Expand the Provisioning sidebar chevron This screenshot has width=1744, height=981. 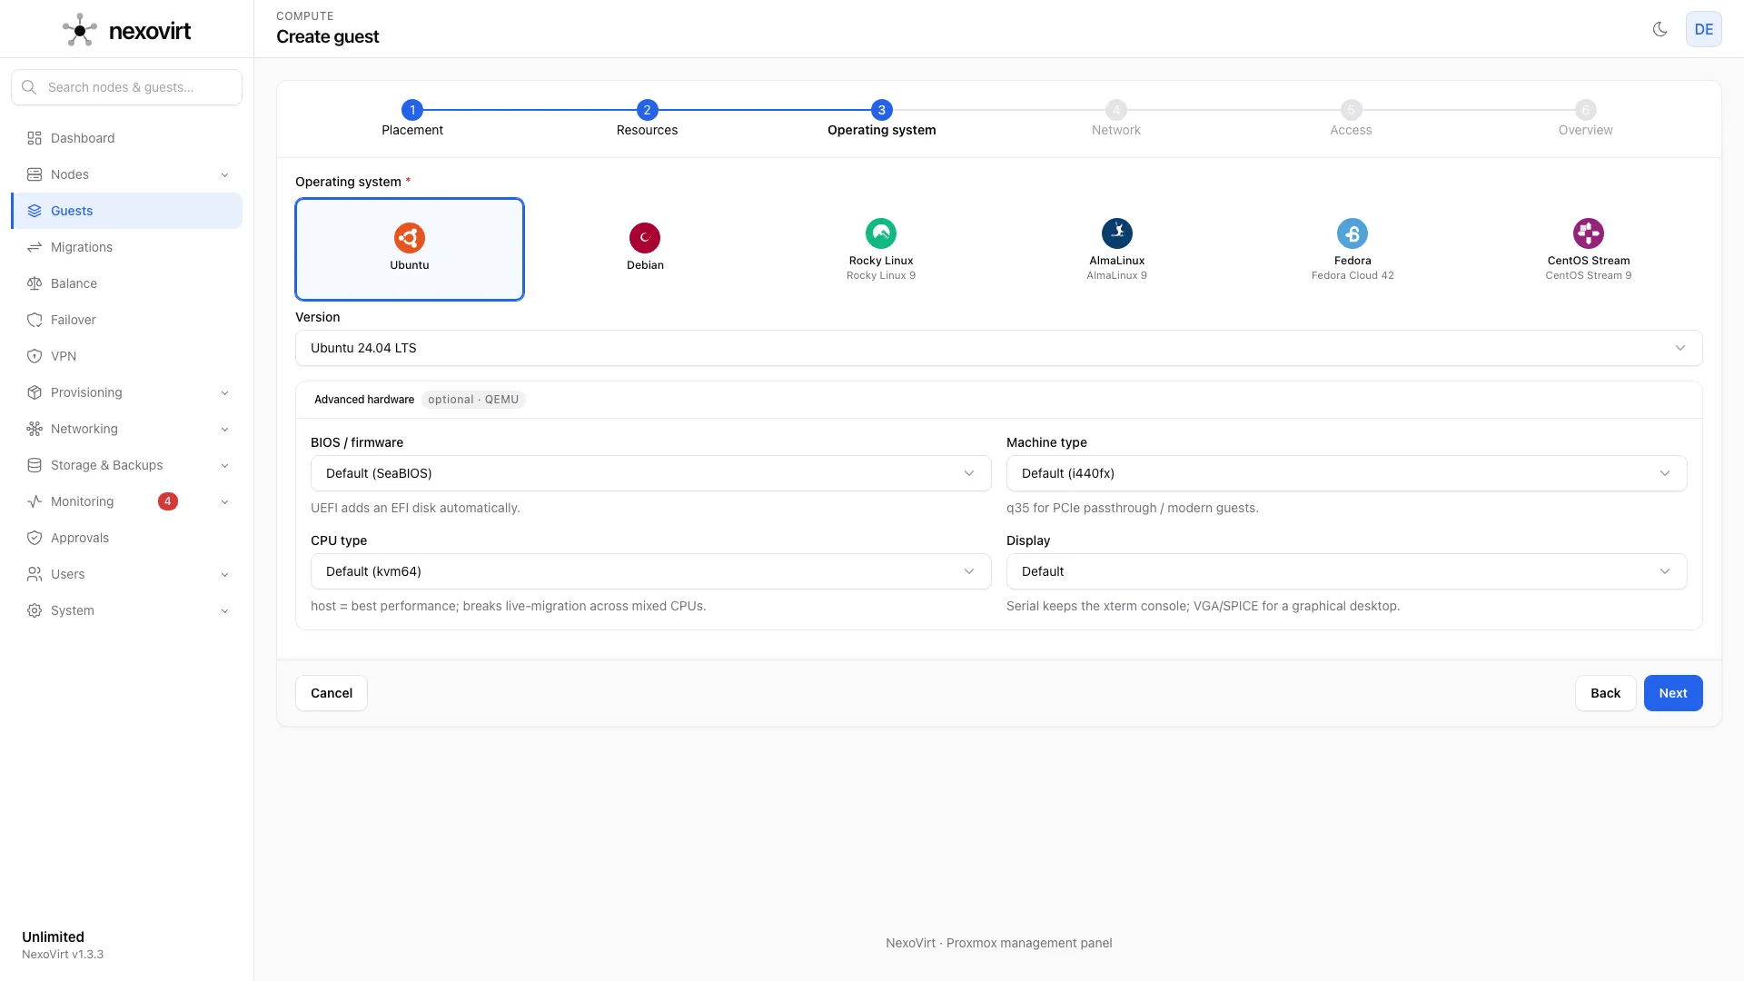[x=224, y=392]
